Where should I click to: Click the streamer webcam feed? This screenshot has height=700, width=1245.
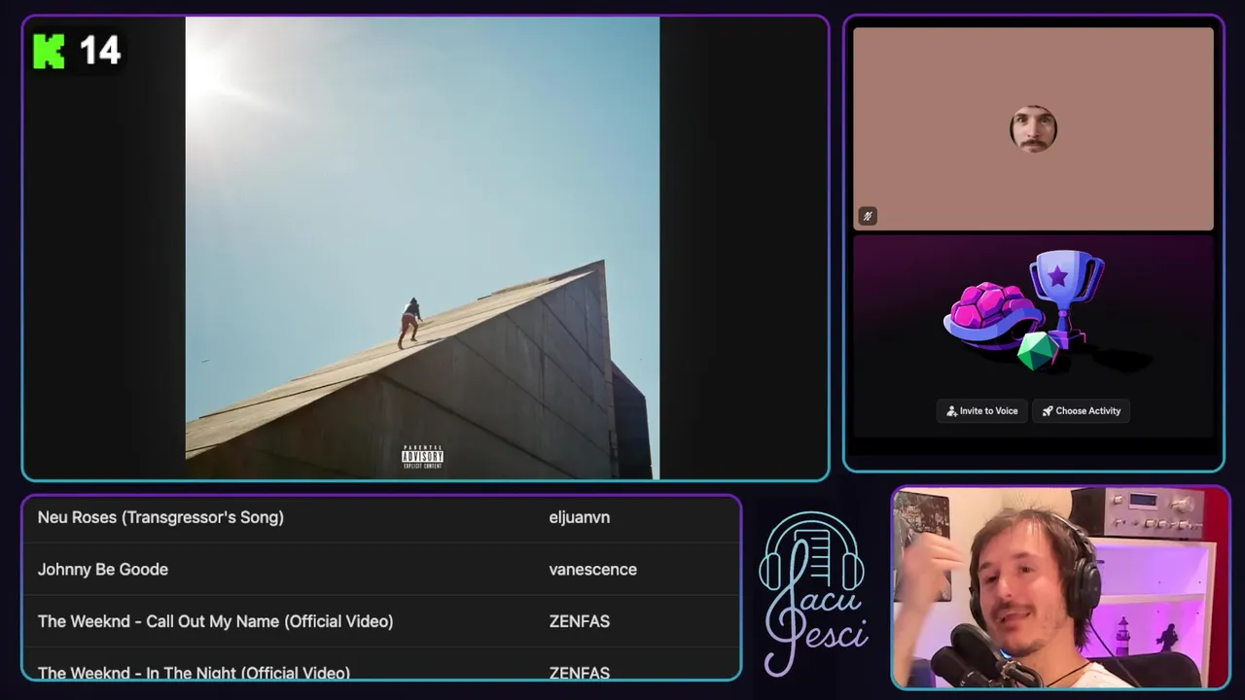[x=1060, y=588]
